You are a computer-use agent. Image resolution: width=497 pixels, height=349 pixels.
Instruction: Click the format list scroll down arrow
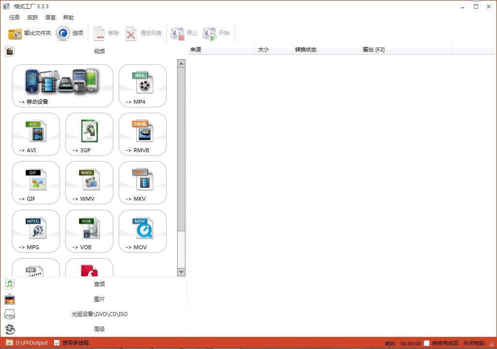(x=181, y=272)
